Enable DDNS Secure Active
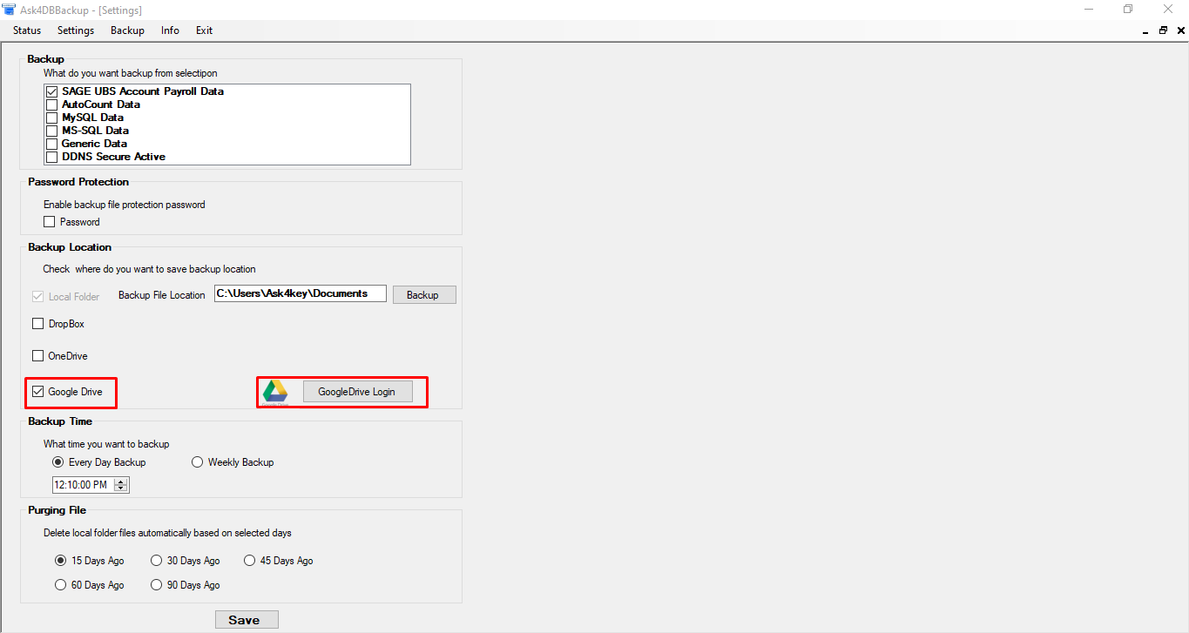Viewport: 1189px width, 633px height. point(52,157)
